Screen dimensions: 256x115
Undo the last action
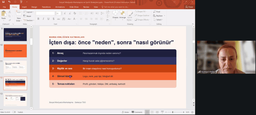[x=9, y=2]
